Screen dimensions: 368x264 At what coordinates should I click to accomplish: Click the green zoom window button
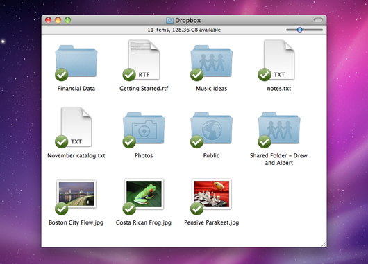pos(67,20)
